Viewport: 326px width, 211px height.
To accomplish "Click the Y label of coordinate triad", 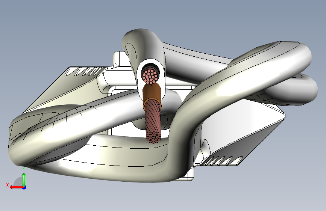I will 24,169.
